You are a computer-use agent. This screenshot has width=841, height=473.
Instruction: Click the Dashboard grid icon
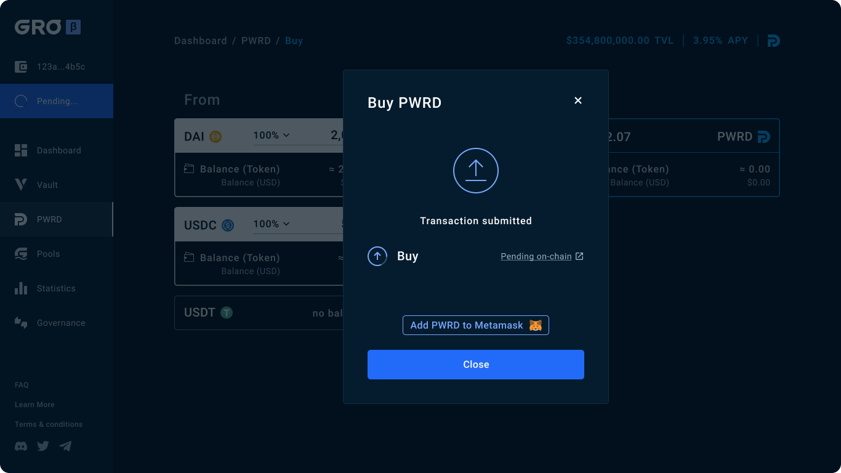click(x=21, y=150)
